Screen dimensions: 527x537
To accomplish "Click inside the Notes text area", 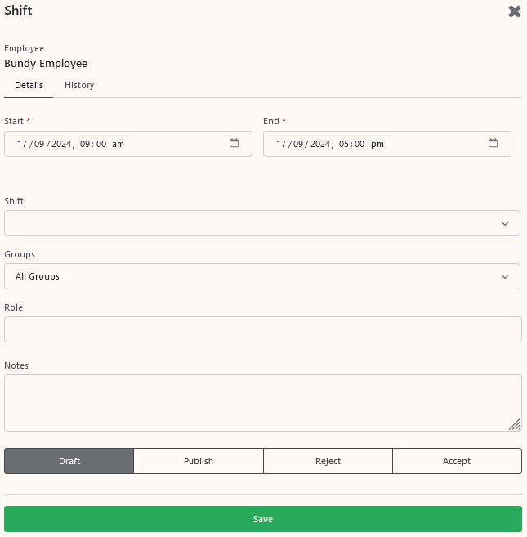I will point(262,403).
